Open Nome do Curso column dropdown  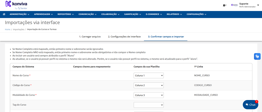(149, 75)
